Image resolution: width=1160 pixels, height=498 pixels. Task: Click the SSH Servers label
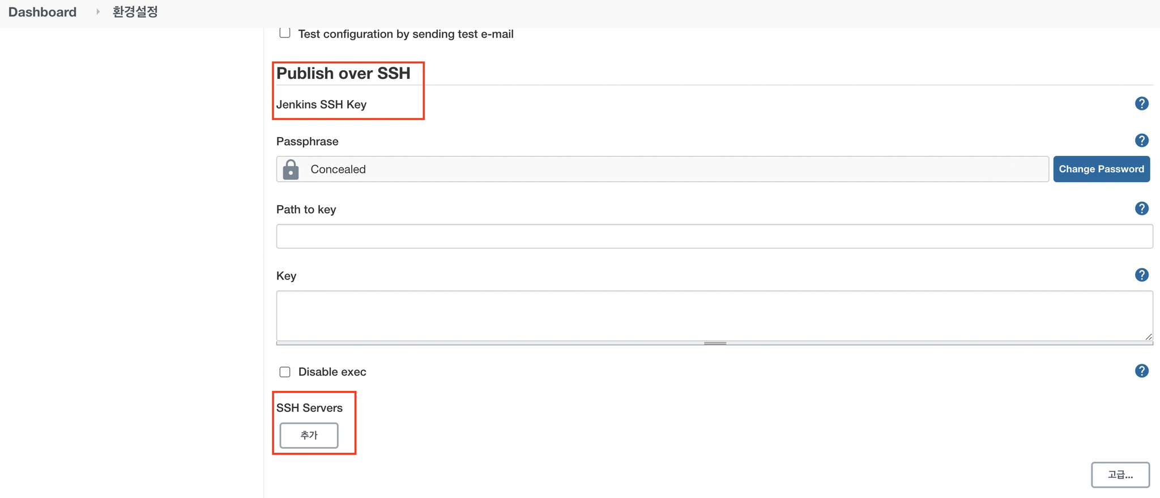(x=309, y=408)
